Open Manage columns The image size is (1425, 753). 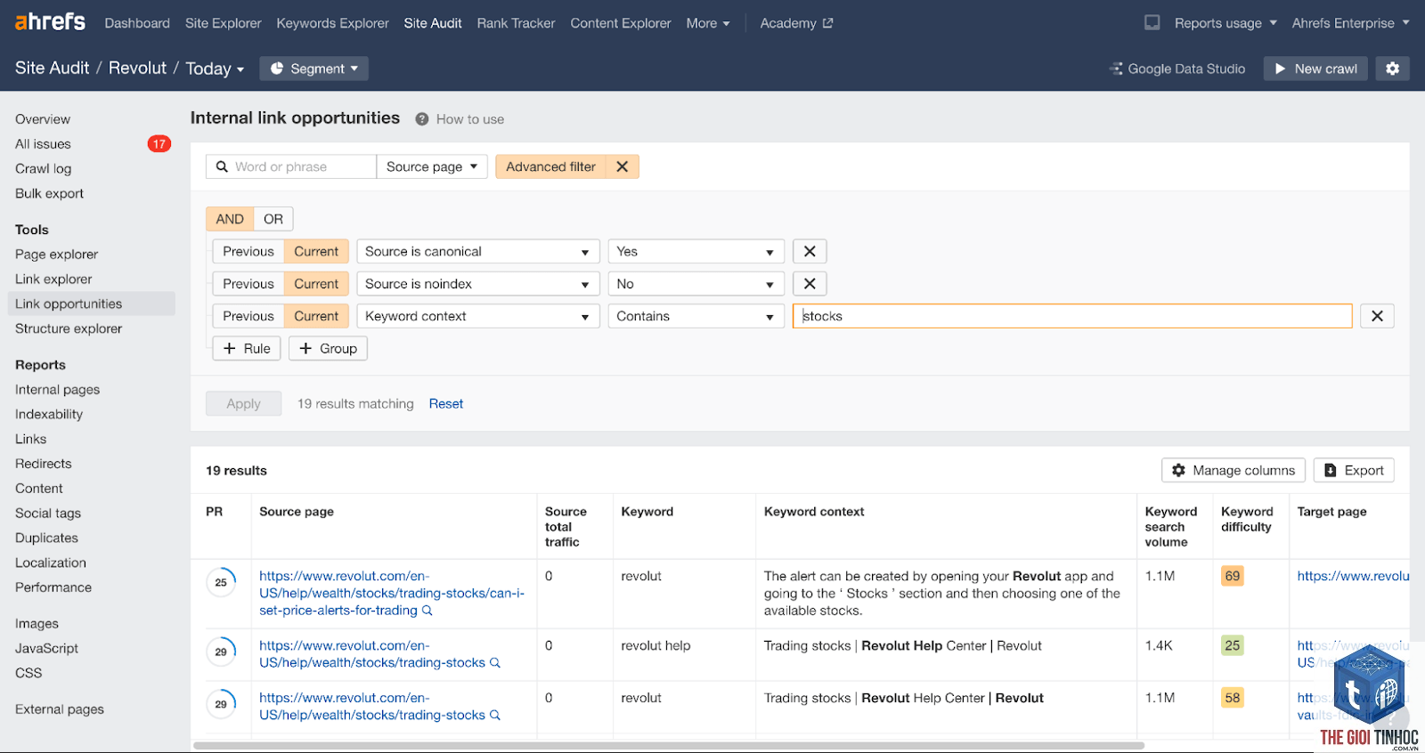point(1234,470)
